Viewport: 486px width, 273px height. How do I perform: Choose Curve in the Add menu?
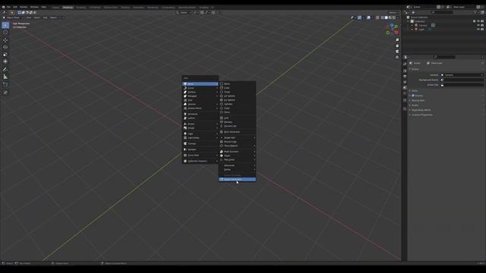(x=200, y=88)
